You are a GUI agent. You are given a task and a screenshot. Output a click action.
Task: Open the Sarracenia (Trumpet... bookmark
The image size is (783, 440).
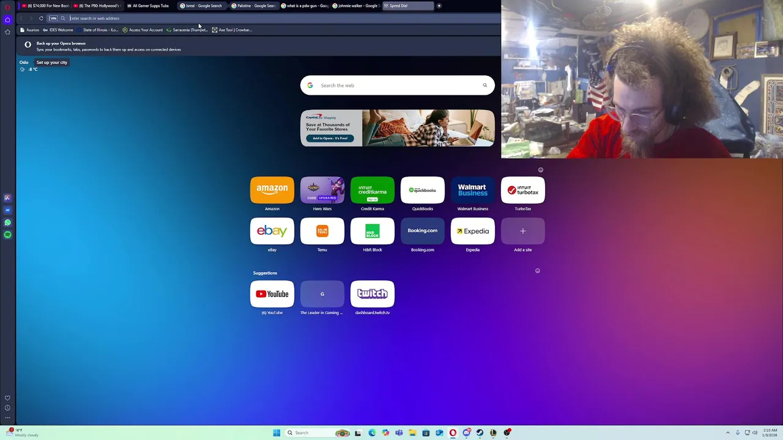(x=187, y=30)
